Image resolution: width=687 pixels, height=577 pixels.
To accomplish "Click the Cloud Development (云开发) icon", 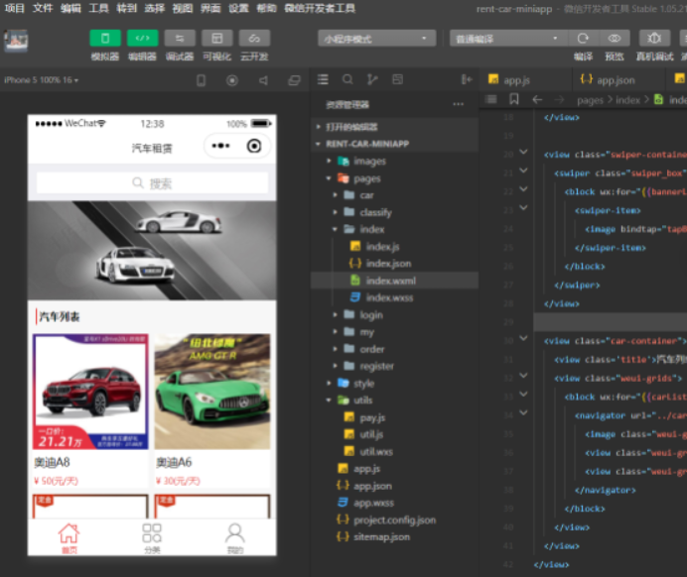I will tap(254, 39).
